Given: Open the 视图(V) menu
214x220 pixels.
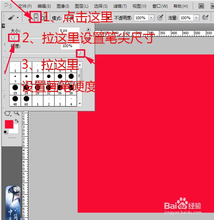Looking at the screenshot, I should coord(139,6).
